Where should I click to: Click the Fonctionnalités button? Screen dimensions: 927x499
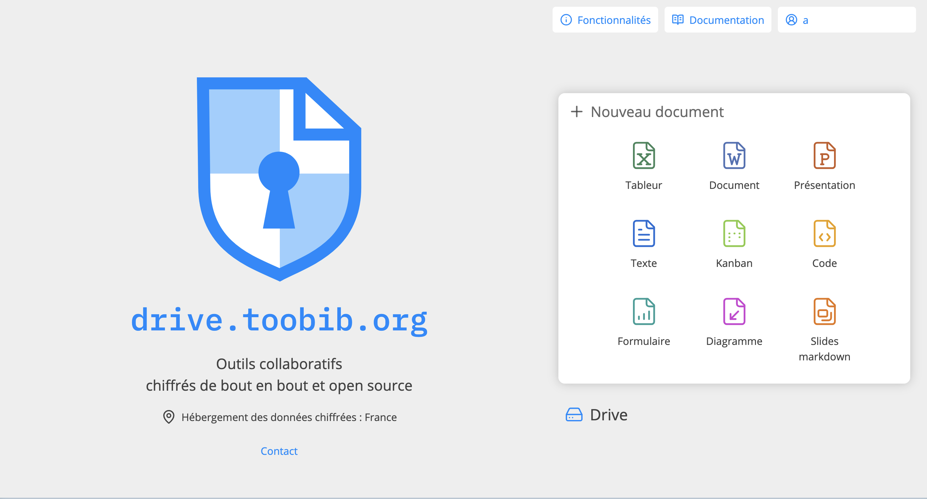[605, 20]
